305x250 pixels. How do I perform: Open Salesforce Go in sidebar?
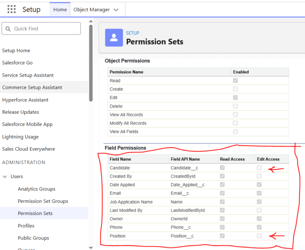[17, 63]
